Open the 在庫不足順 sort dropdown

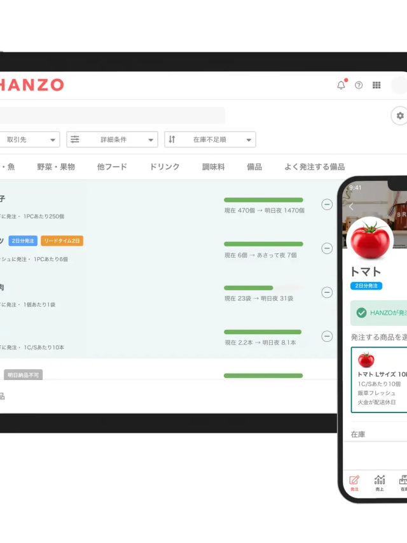pos(210,139)
